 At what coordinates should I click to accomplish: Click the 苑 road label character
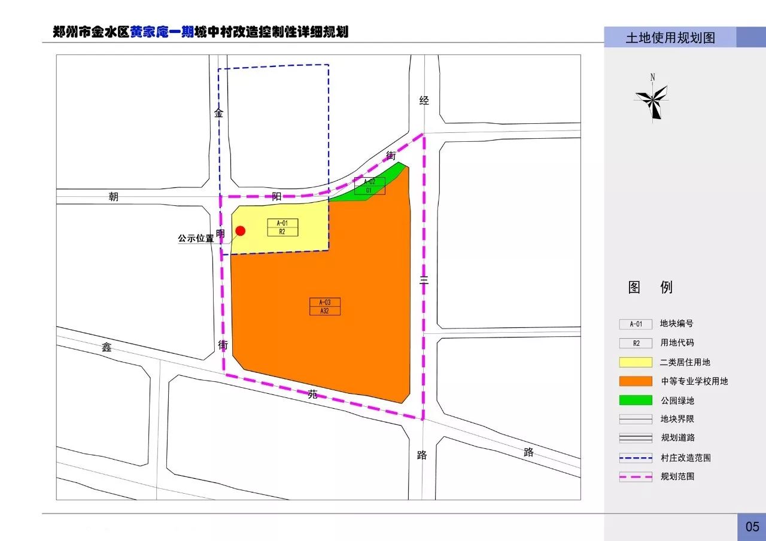point(312,394)
